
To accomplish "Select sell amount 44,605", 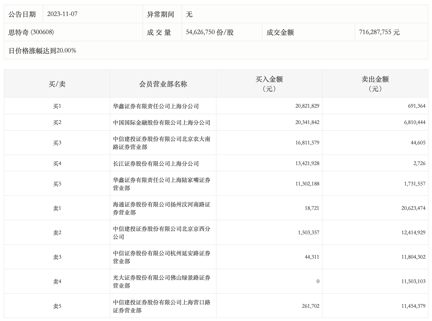I will click(418, 143).
